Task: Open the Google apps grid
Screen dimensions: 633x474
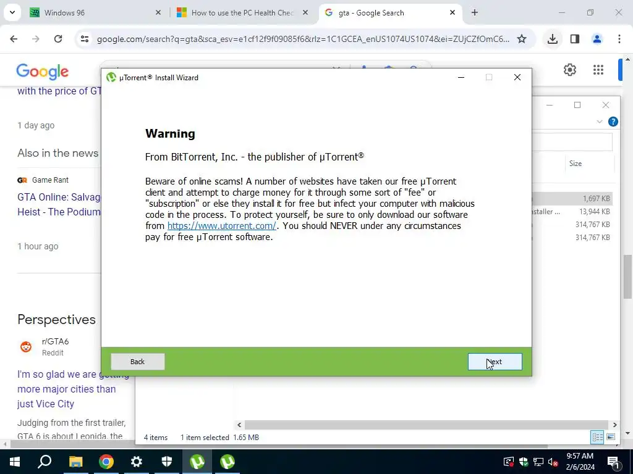Action: [x=598, y=70]
